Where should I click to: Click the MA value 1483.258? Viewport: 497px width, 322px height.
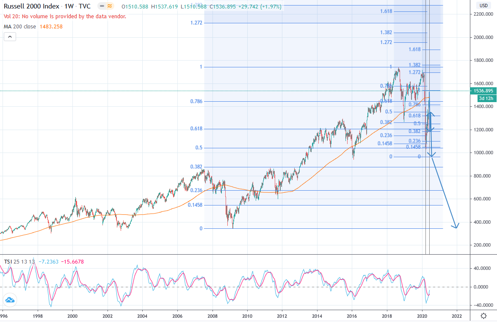point(51,27)
